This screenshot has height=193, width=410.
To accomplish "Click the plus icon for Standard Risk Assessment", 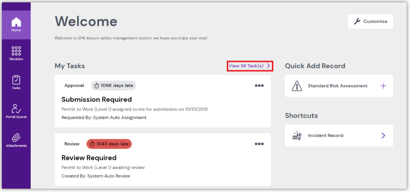I will pyautogui.click(x=383, y=86).
